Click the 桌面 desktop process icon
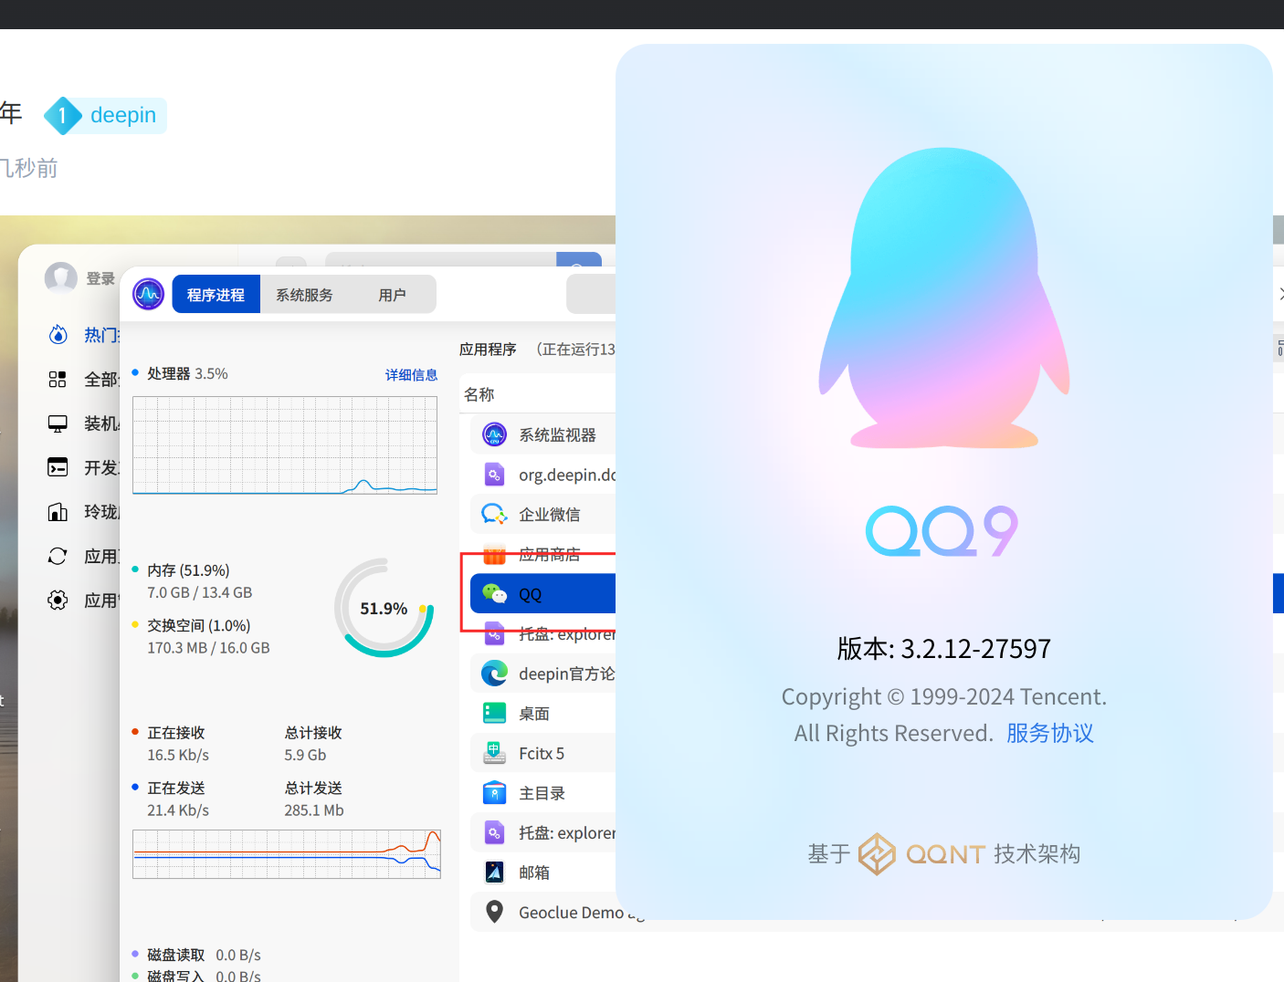Screen dimensions: 1284x982 [x=494, y=713]
